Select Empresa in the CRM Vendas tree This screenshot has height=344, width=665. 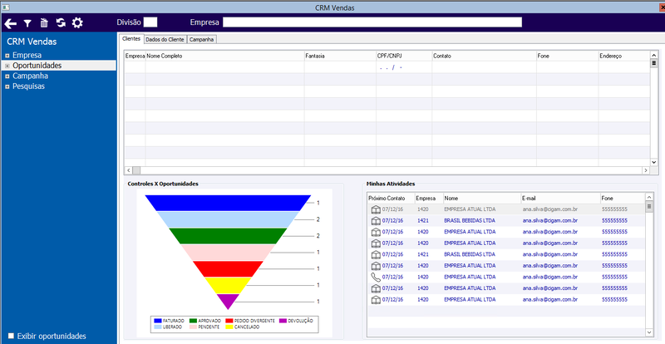[27, 55]
